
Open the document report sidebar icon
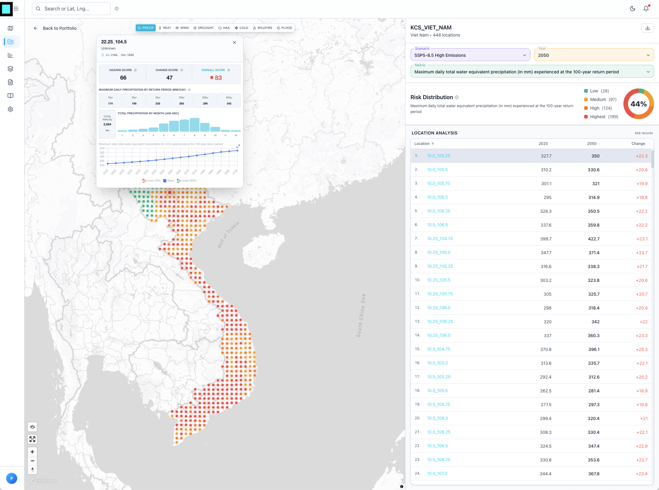[x=10, y=82]
